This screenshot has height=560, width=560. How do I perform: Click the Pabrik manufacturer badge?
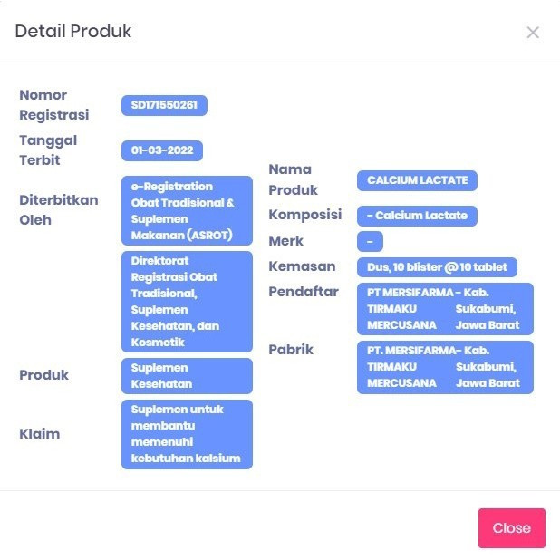point(445,367)
